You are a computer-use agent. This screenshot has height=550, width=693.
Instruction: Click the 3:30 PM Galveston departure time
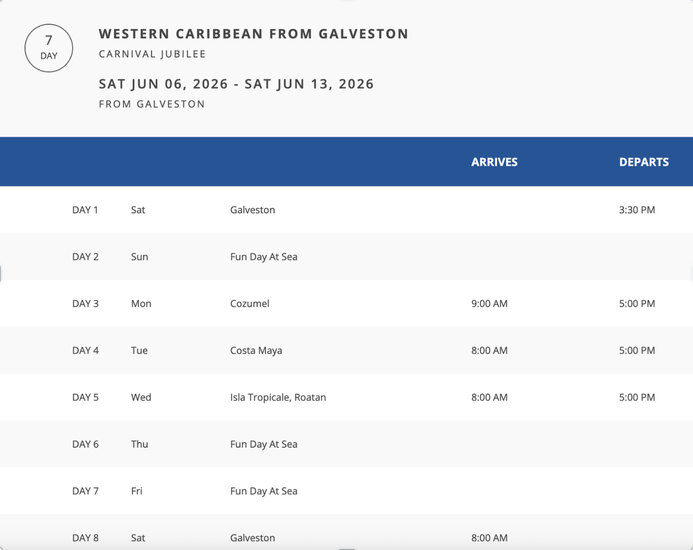point(637,210)
